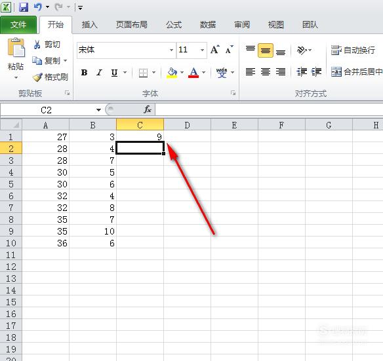383x361 pixels.
Task: Increase font size with large A icon
Action: click(x=215, y=50)
